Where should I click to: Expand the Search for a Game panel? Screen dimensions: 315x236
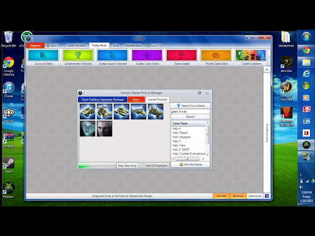(190, 106)
